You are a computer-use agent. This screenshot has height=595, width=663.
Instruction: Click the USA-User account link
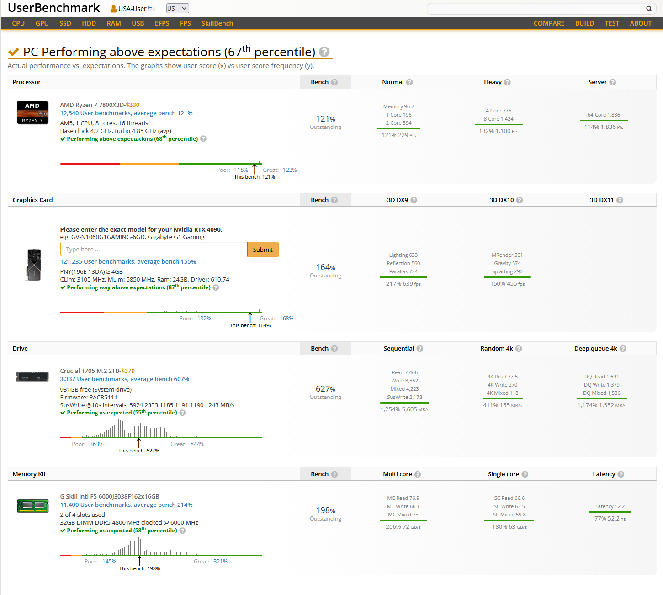(133, 9)
